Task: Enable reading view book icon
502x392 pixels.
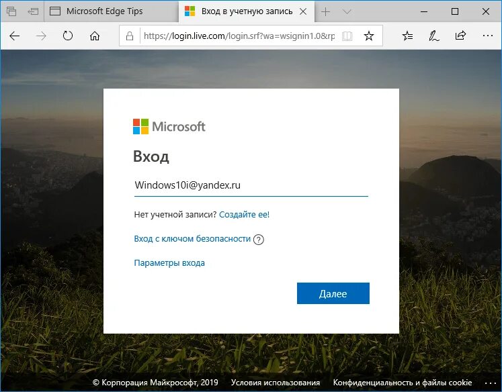Action: [347, 36]
